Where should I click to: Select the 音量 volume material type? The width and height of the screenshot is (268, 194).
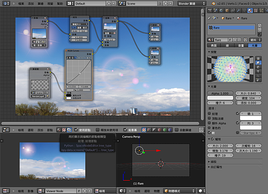(241, 45)
